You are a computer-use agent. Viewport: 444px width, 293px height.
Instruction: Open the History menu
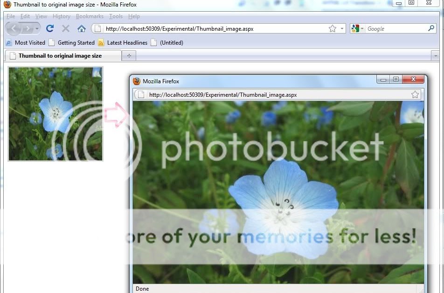click(62, 16)
